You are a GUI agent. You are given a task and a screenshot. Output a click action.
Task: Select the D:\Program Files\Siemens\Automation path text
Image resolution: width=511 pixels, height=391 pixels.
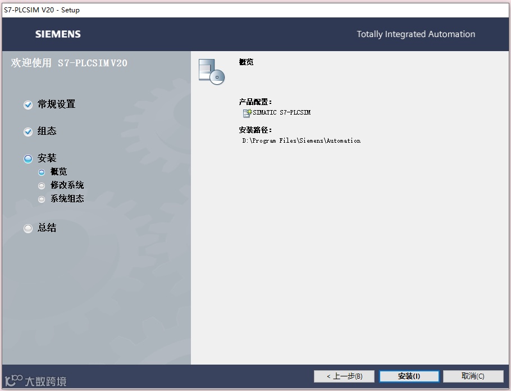302,140
